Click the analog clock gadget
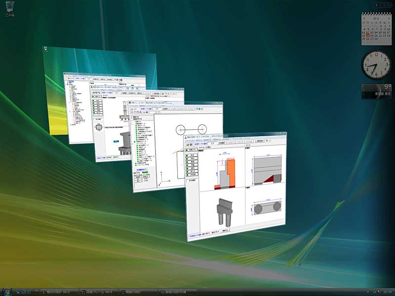This screenshot has height=296, width=395. [376, 65]
